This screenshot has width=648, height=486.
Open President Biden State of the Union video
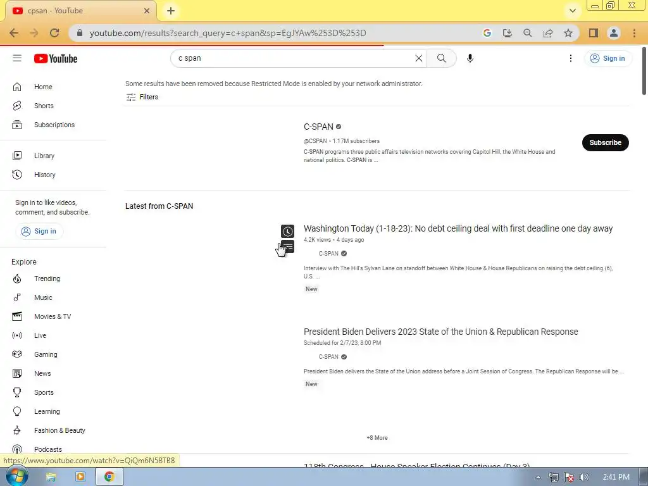coord(440,332)
